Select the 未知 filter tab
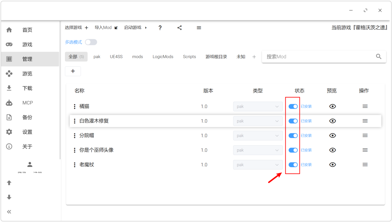Image resolution: width=392 pixels, height=222 pixels. tap(241, 57)
